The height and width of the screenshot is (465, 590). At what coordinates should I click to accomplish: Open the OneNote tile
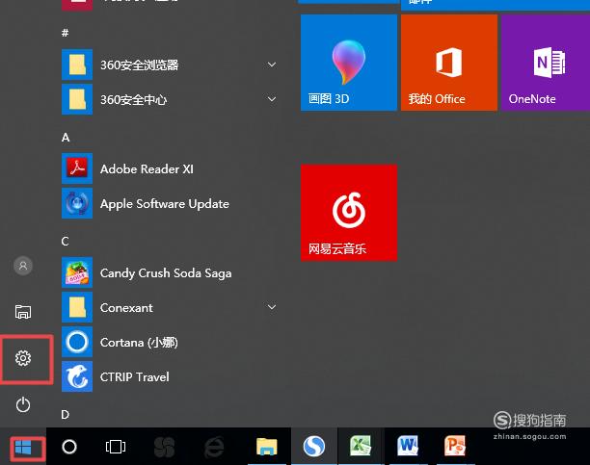pos(546,63)
